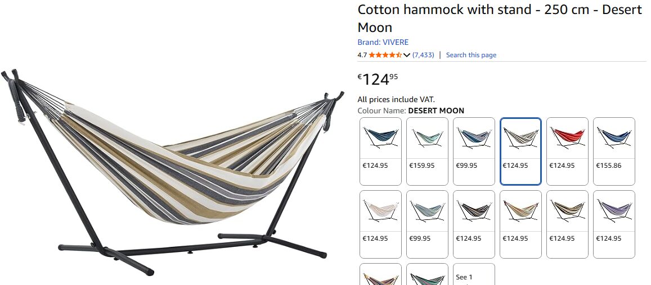Select the first blue striped hammock at €124.95
The height and width of the screenshot is (285, 651).
pos(380,151)
